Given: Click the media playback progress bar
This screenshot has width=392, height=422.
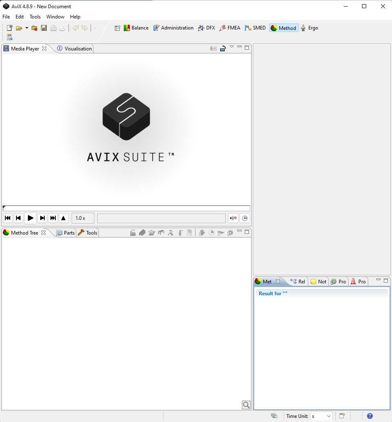Looking at the screenshot, I should (126, 208).
